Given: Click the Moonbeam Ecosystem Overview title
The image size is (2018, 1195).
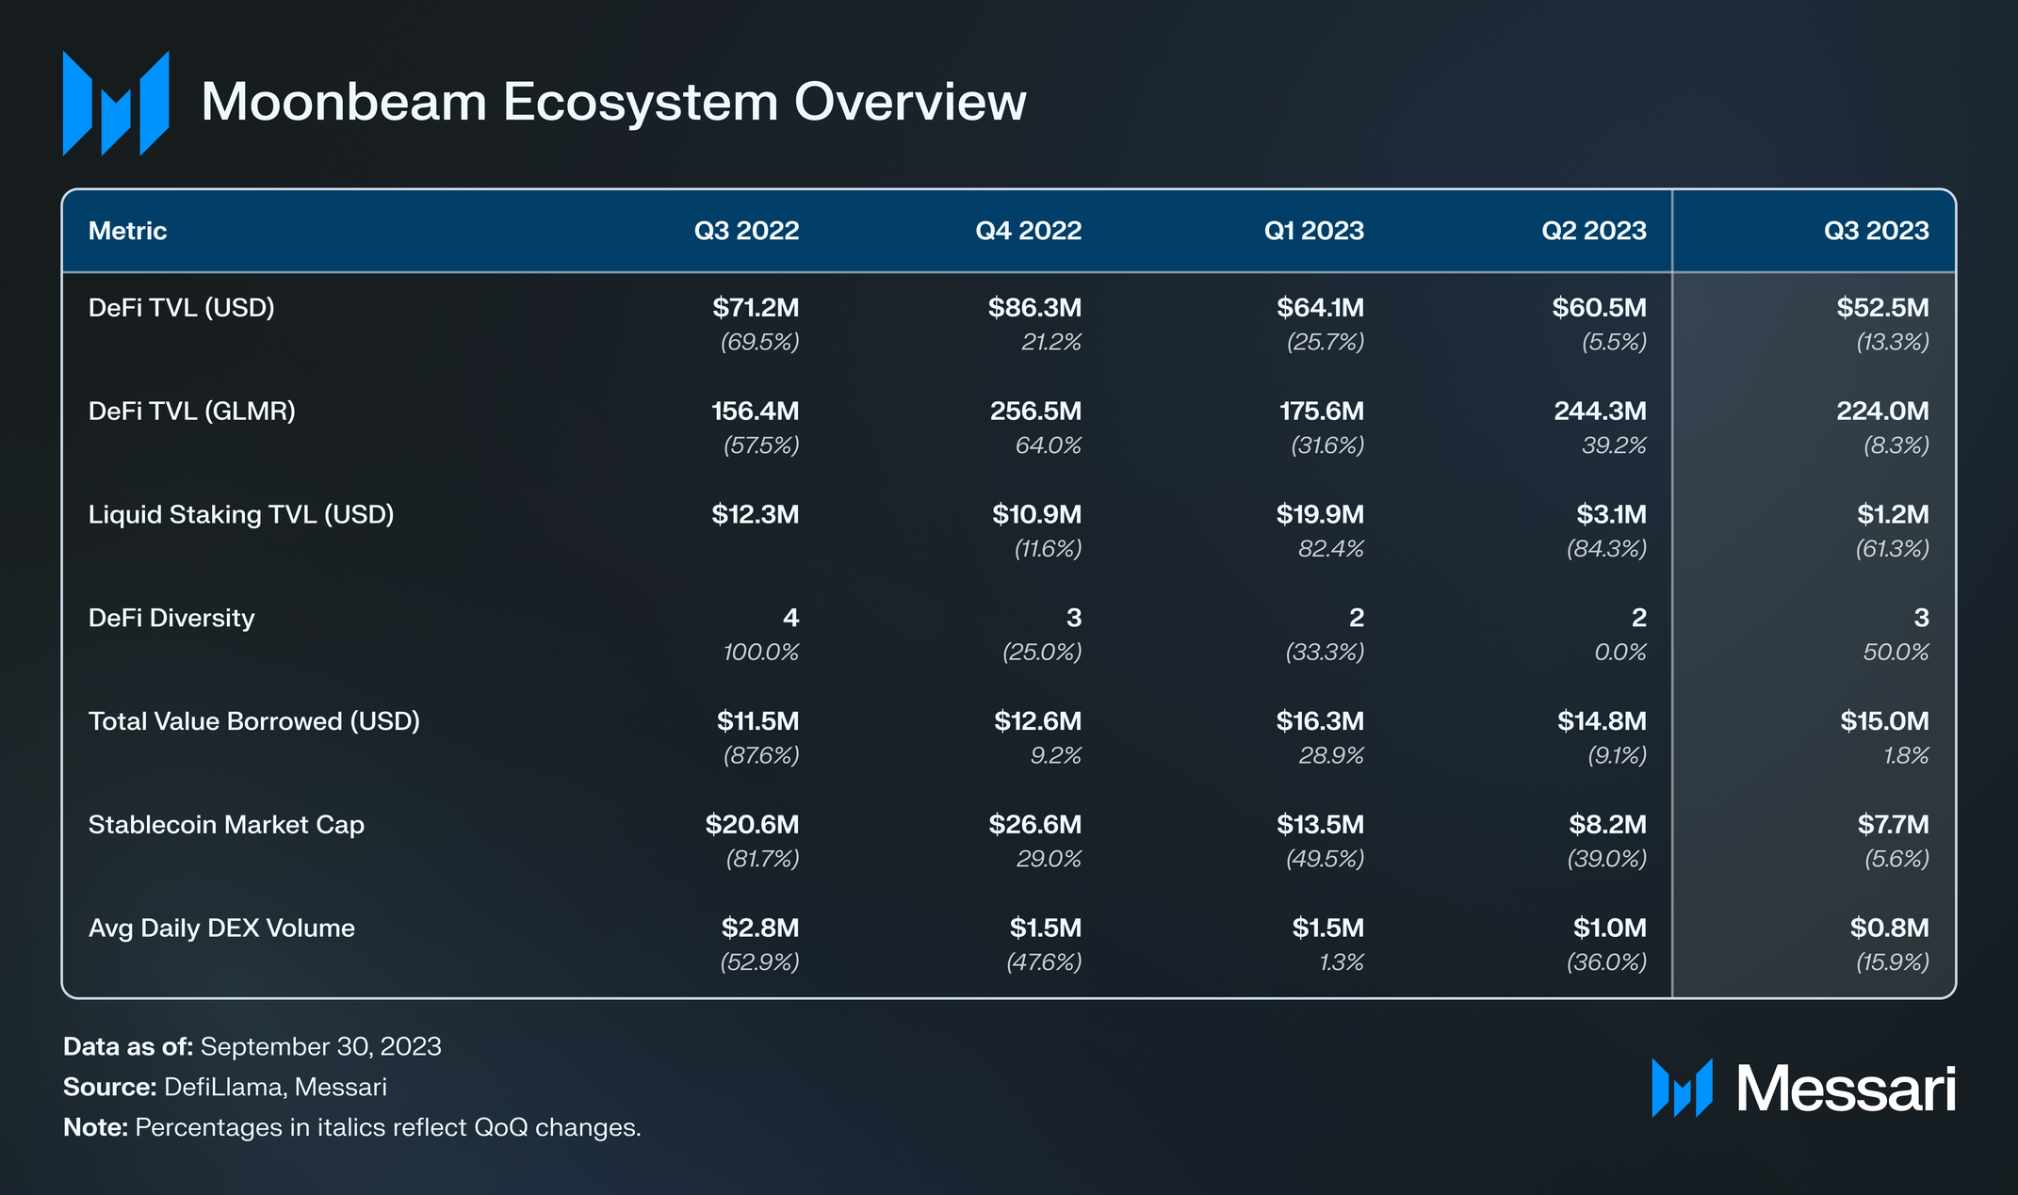Looking at the screenshot, I should tap(613, 102).
